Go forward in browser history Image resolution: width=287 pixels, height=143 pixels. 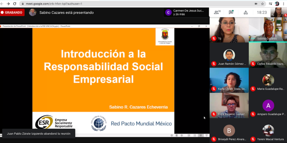click(x=8, y=4)
